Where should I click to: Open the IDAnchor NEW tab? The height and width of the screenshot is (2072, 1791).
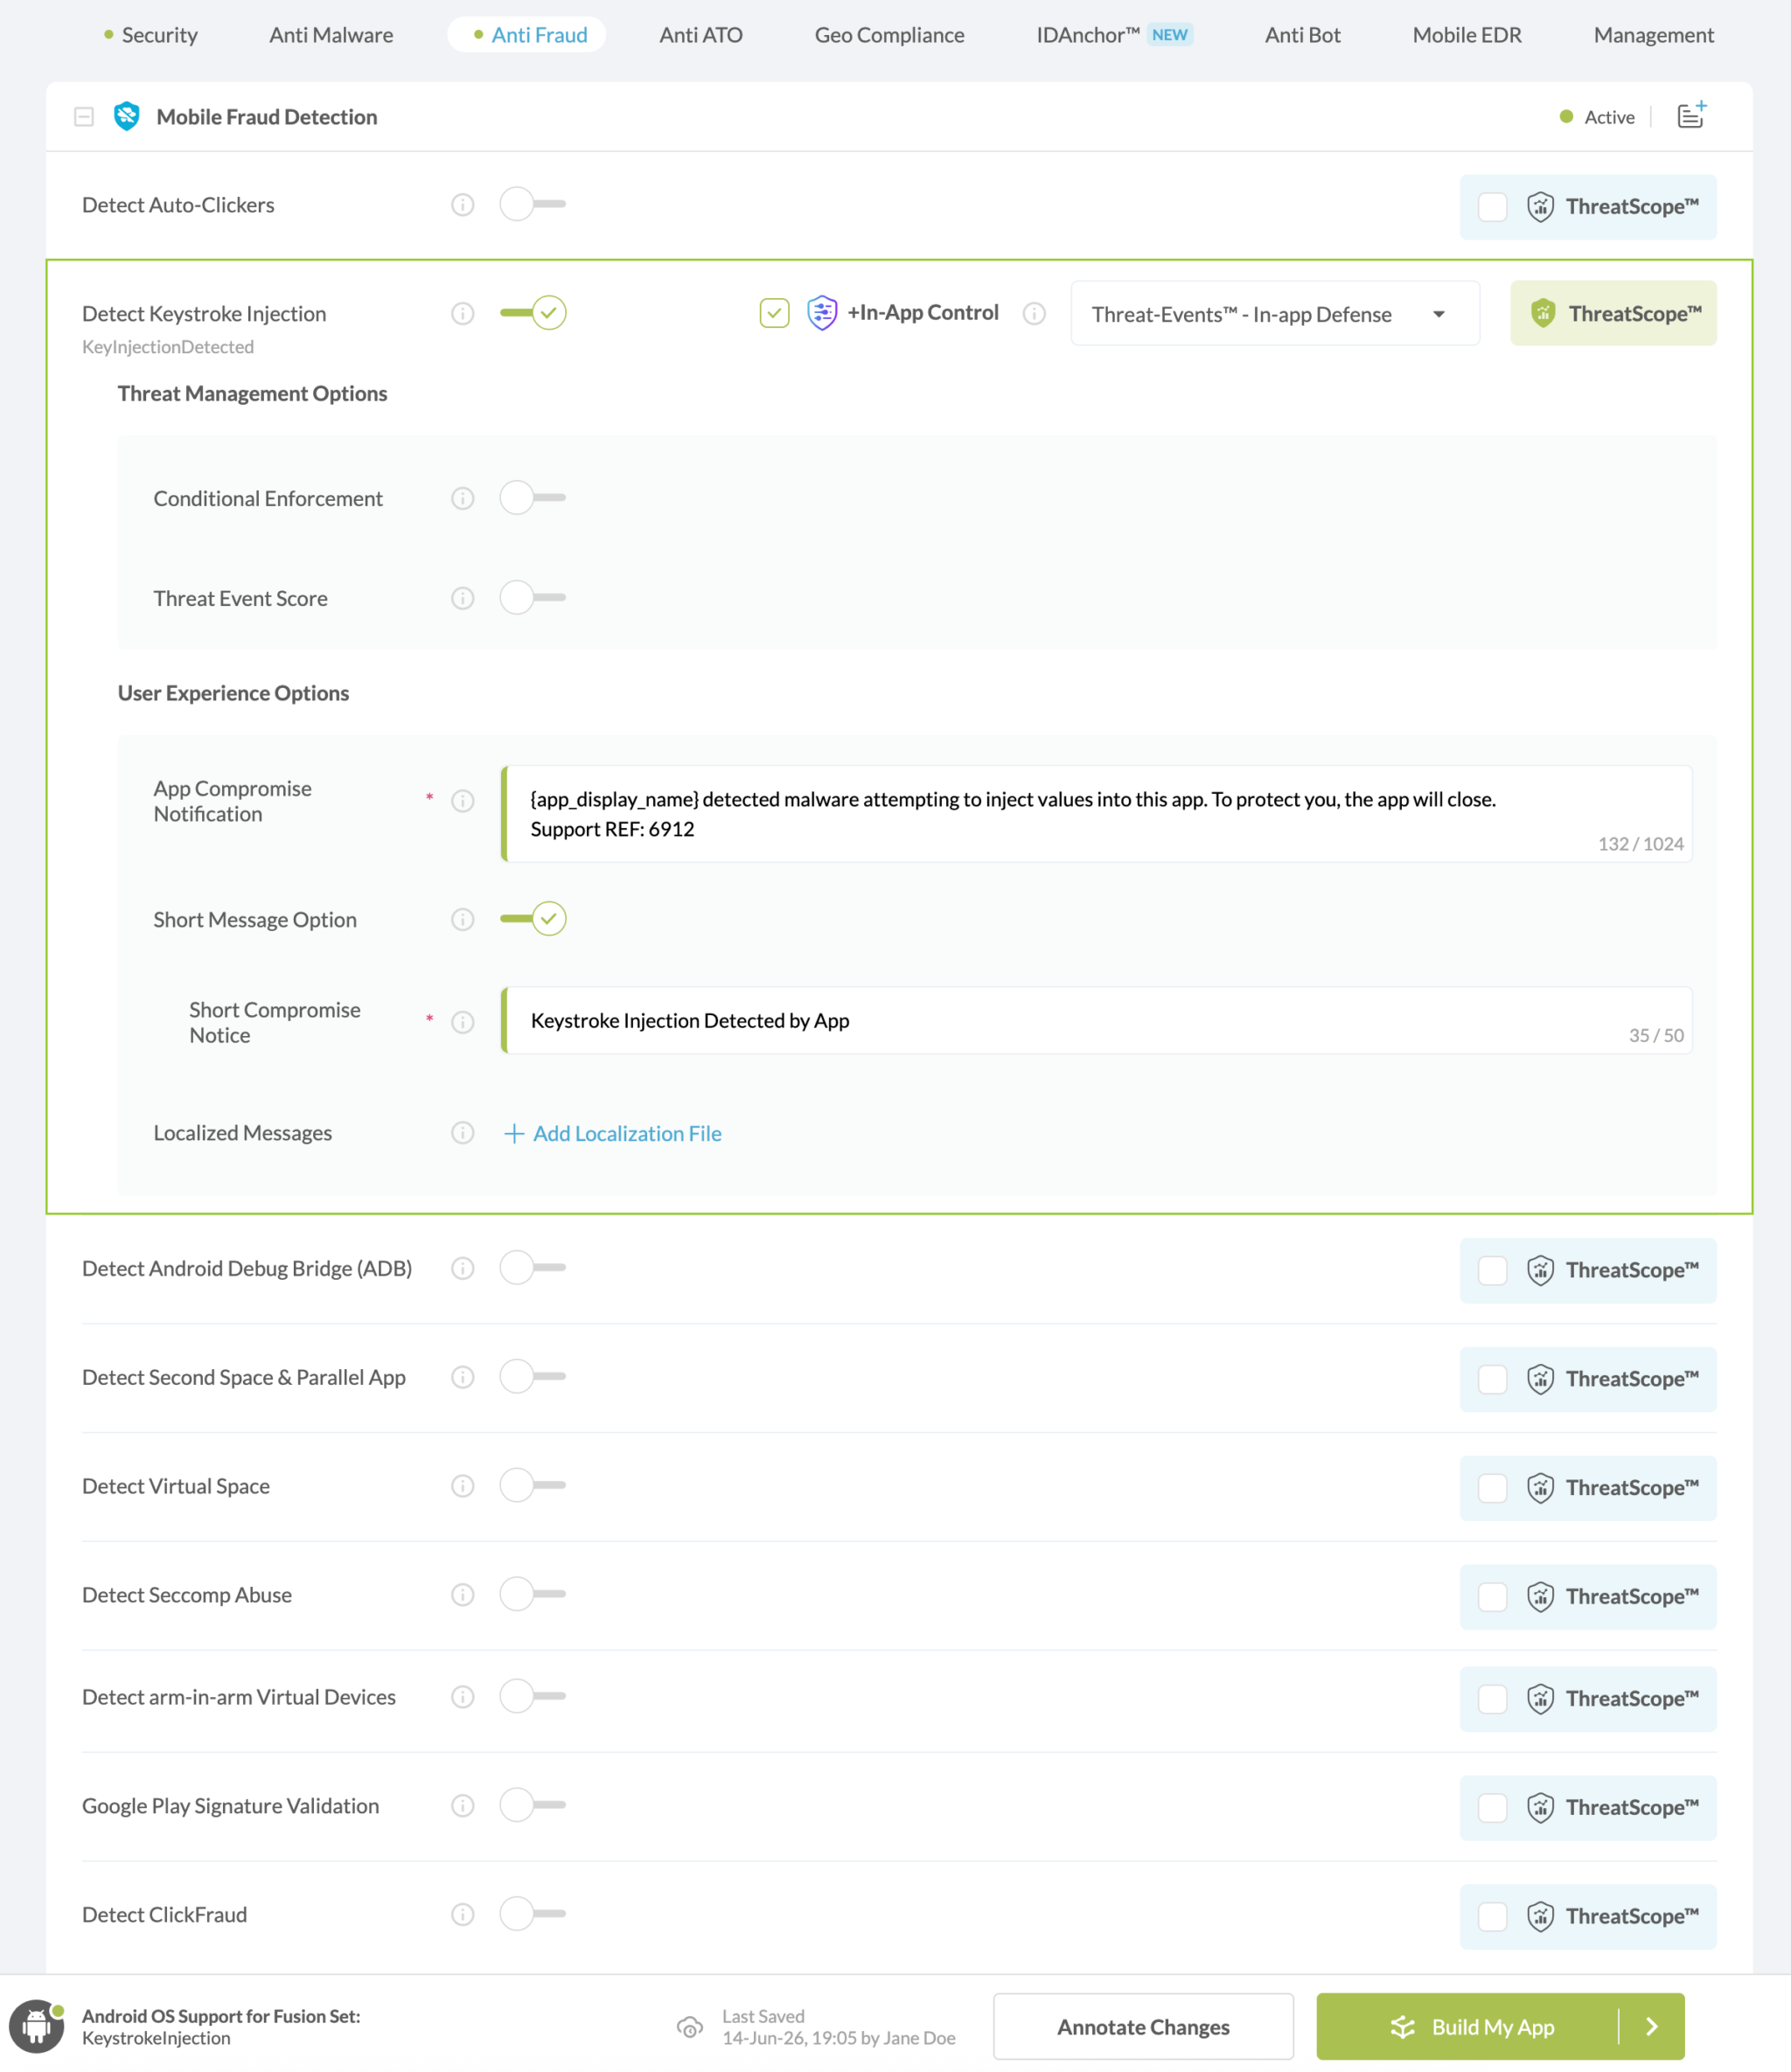coord(1115,35)
